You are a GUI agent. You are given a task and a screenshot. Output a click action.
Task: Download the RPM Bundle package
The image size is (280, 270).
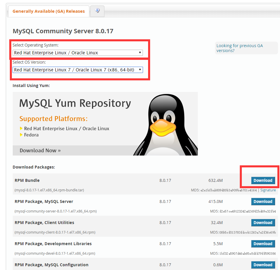coord(263,180)
